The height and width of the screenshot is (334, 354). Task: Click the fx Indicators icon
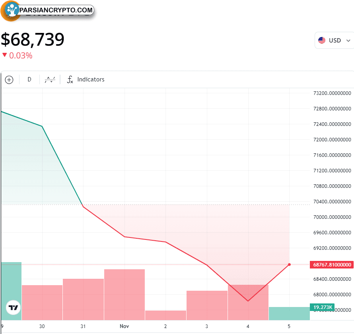pyautogui.click(x=70, y=79)
